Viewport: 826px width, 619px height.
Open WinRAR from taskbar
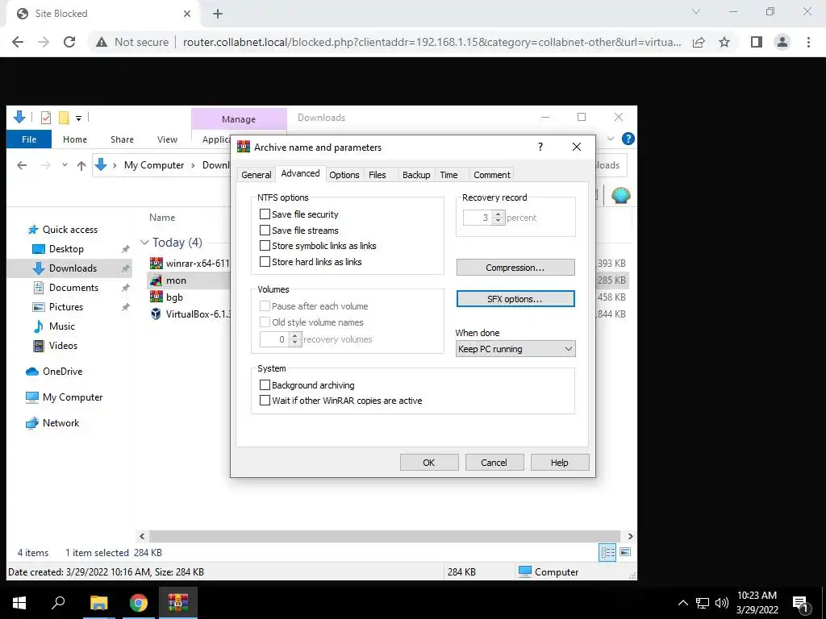click(x=178, y=603)
